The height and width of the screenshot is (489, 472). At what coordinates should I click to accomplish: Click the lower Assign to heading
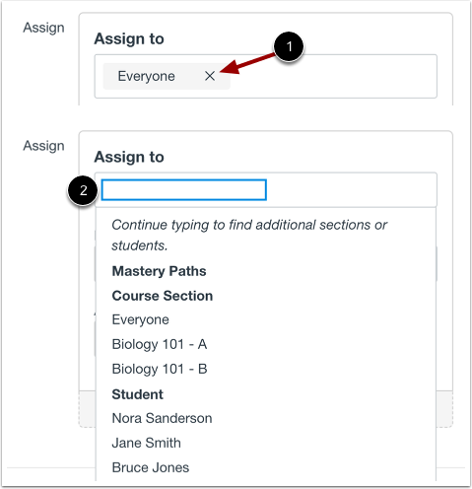click(x=129, y=157)
